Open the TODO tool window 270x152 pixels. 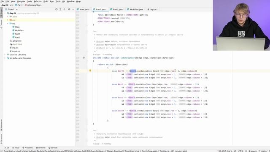(16, 148)
